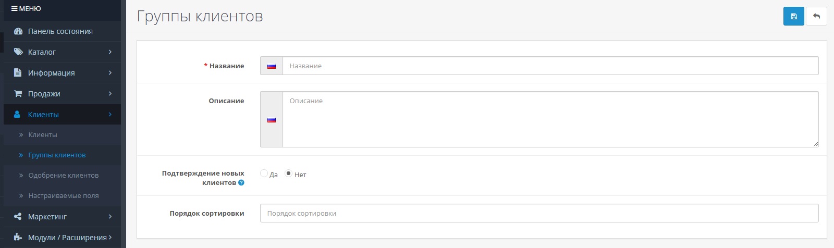Collapse the Клиенты menu section
The height and width of the screenshot is (248, 834).
(x=110, y=115)
